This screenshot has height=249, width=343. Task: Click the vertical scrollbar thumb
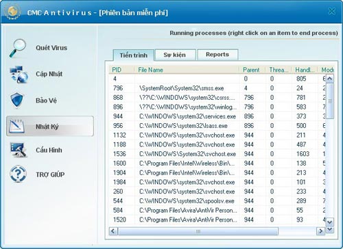click(x=330, y=101)
